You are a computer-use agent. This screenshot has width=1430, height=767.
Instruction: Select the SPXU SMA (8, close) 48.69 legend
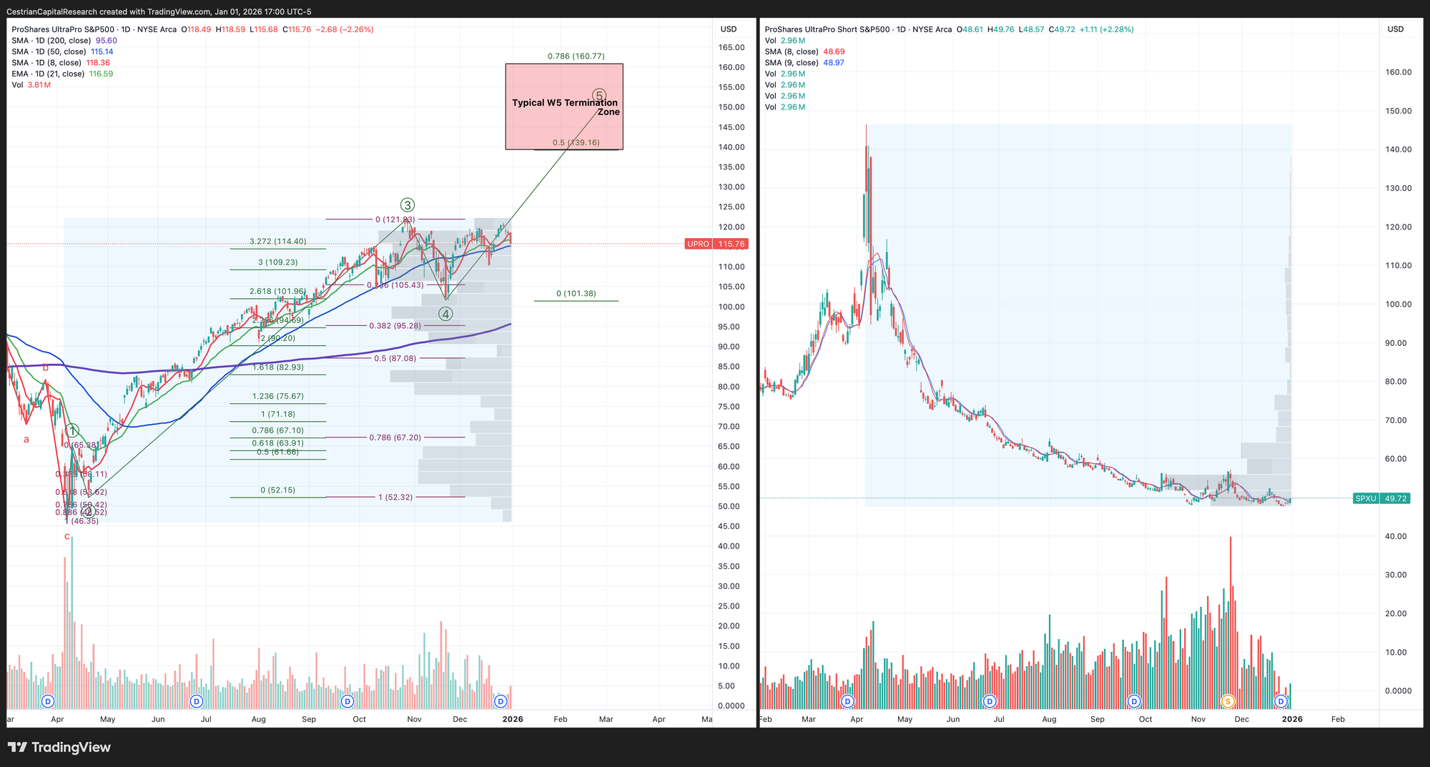tap(805, 51)
